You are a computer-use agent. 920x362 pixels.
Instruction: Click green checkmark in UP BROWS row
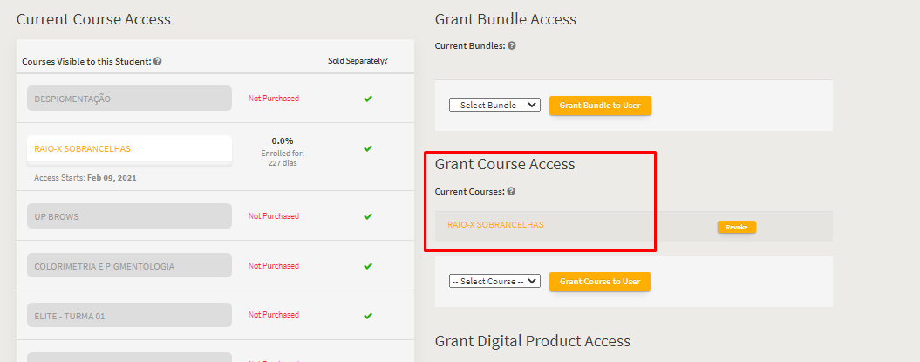[368, 216]
